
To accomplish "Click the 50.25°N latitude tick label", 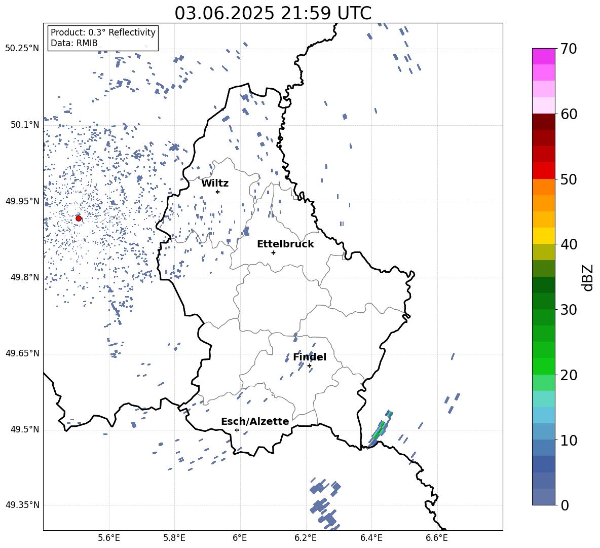I will tap(22, 49).
